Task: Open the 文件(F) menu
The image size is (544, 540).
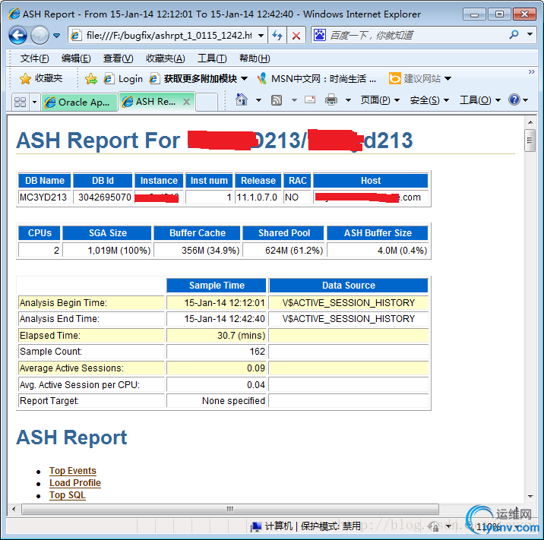Action: click(x=34, y=58)
